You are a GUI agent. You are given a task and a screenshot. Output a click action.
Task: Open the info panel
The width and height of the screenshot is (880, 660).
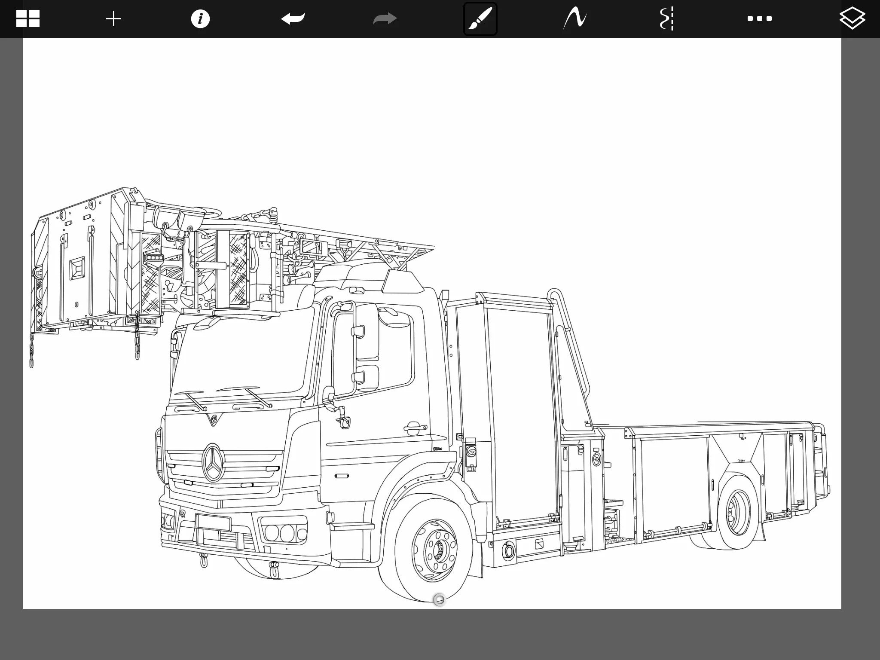coord(200,19)
